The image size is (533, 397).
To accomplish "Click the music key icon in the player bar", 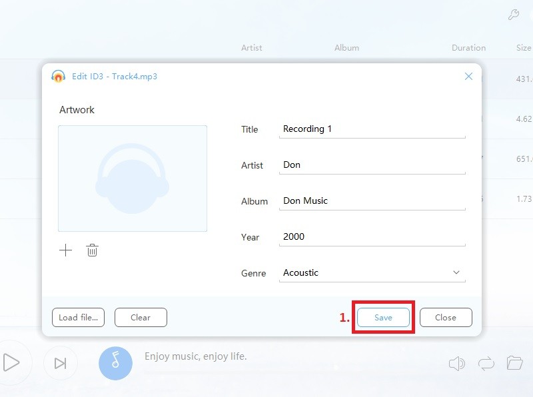I will 116,364.
